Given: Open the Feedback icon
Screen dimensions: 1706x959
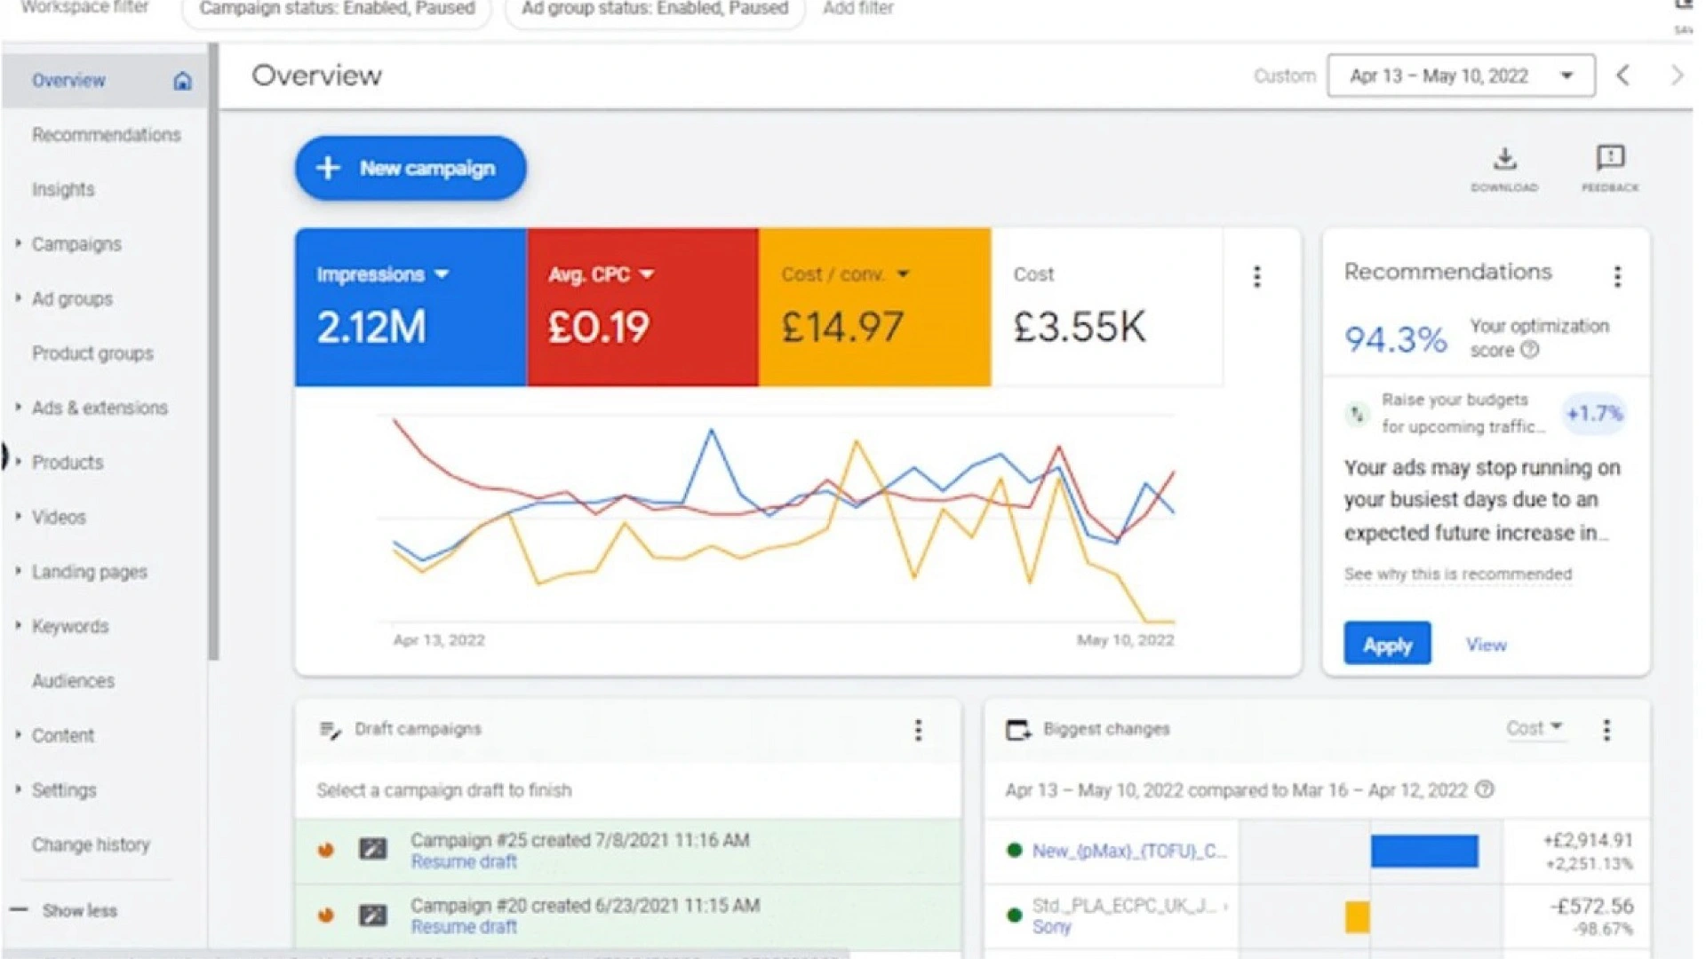Looking at the screenshot, I should coord(1609,159).
